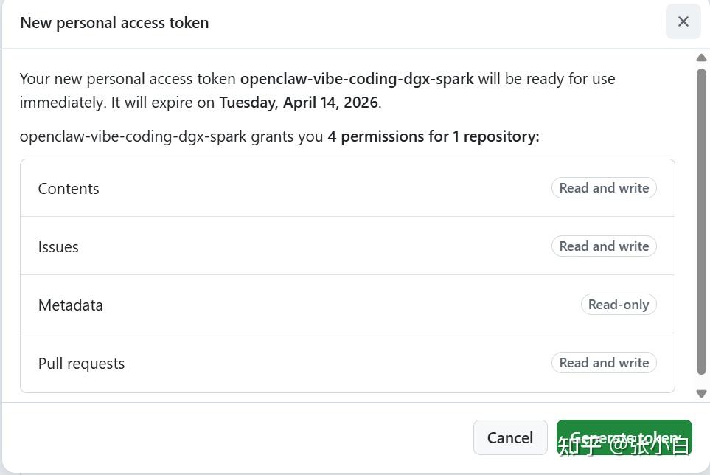Click the "4 permissions for 1 repository" text
This screenshot has width=710, height=475.
[x=433, y=136]
